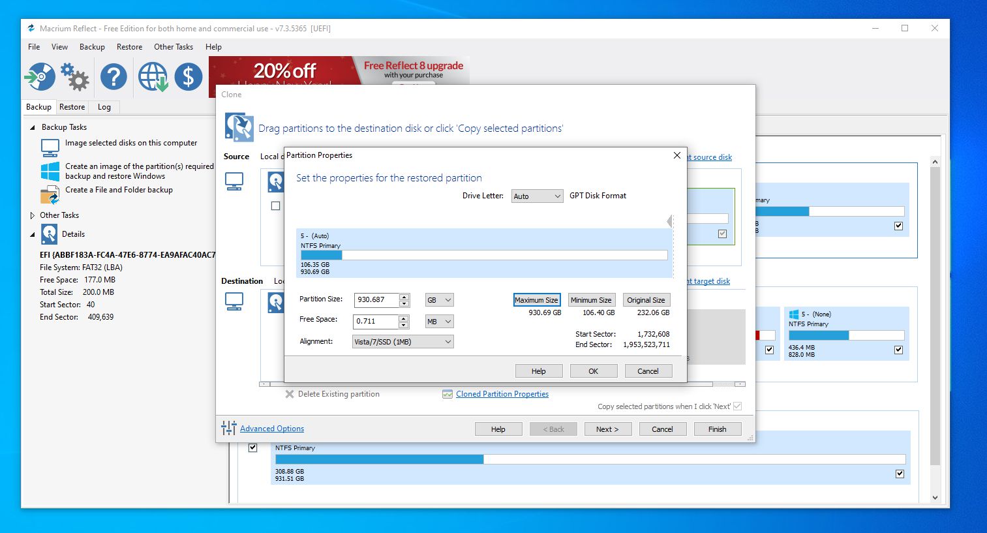Click Finish in the Clone dialog
This screenshot has width=987, height=533.
click(717, 429)
